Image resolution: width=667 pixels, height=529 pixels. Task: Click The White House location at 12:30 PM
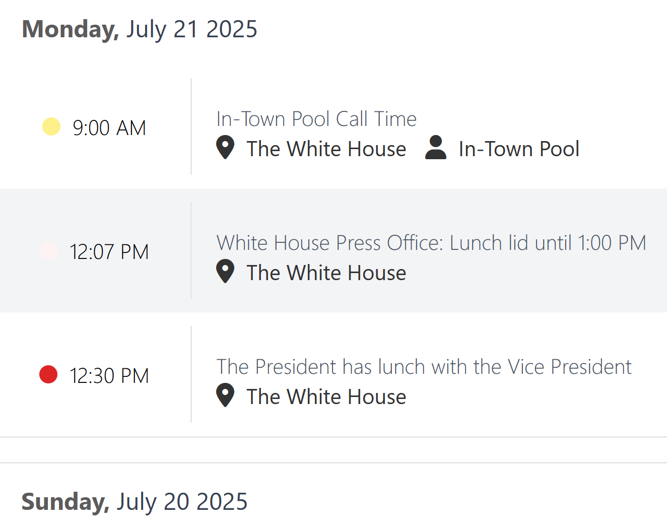click(326, 396)
